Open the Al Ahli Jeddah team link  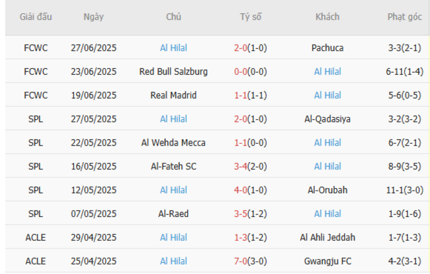click(327, 238)
